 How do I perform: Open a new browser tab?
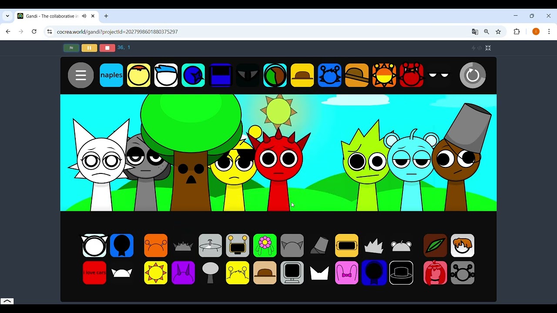(x=106, y=16)
